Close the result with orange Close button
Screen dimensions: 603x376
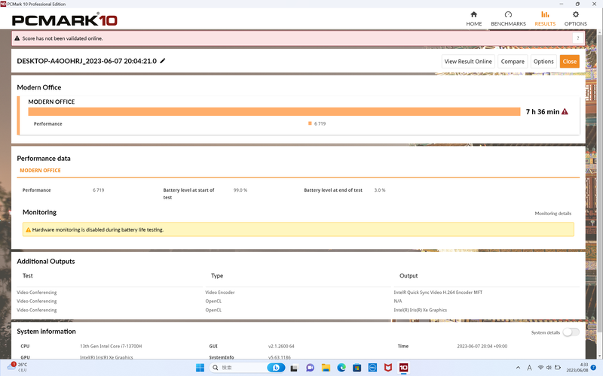(x=570, y=62)
